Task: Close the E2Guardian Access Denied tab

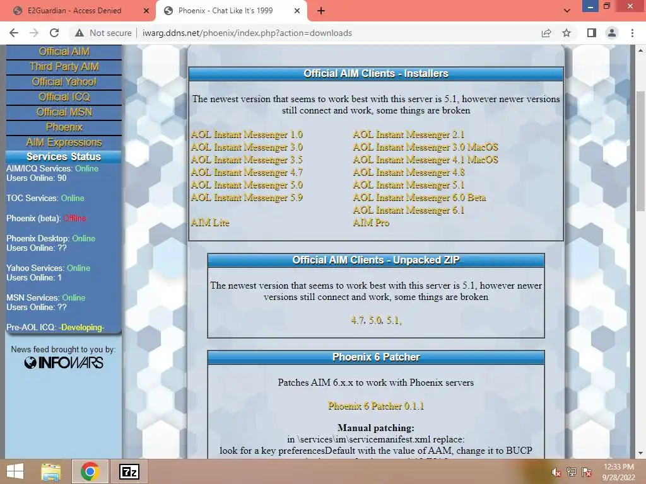Action: tap(146, 11)
